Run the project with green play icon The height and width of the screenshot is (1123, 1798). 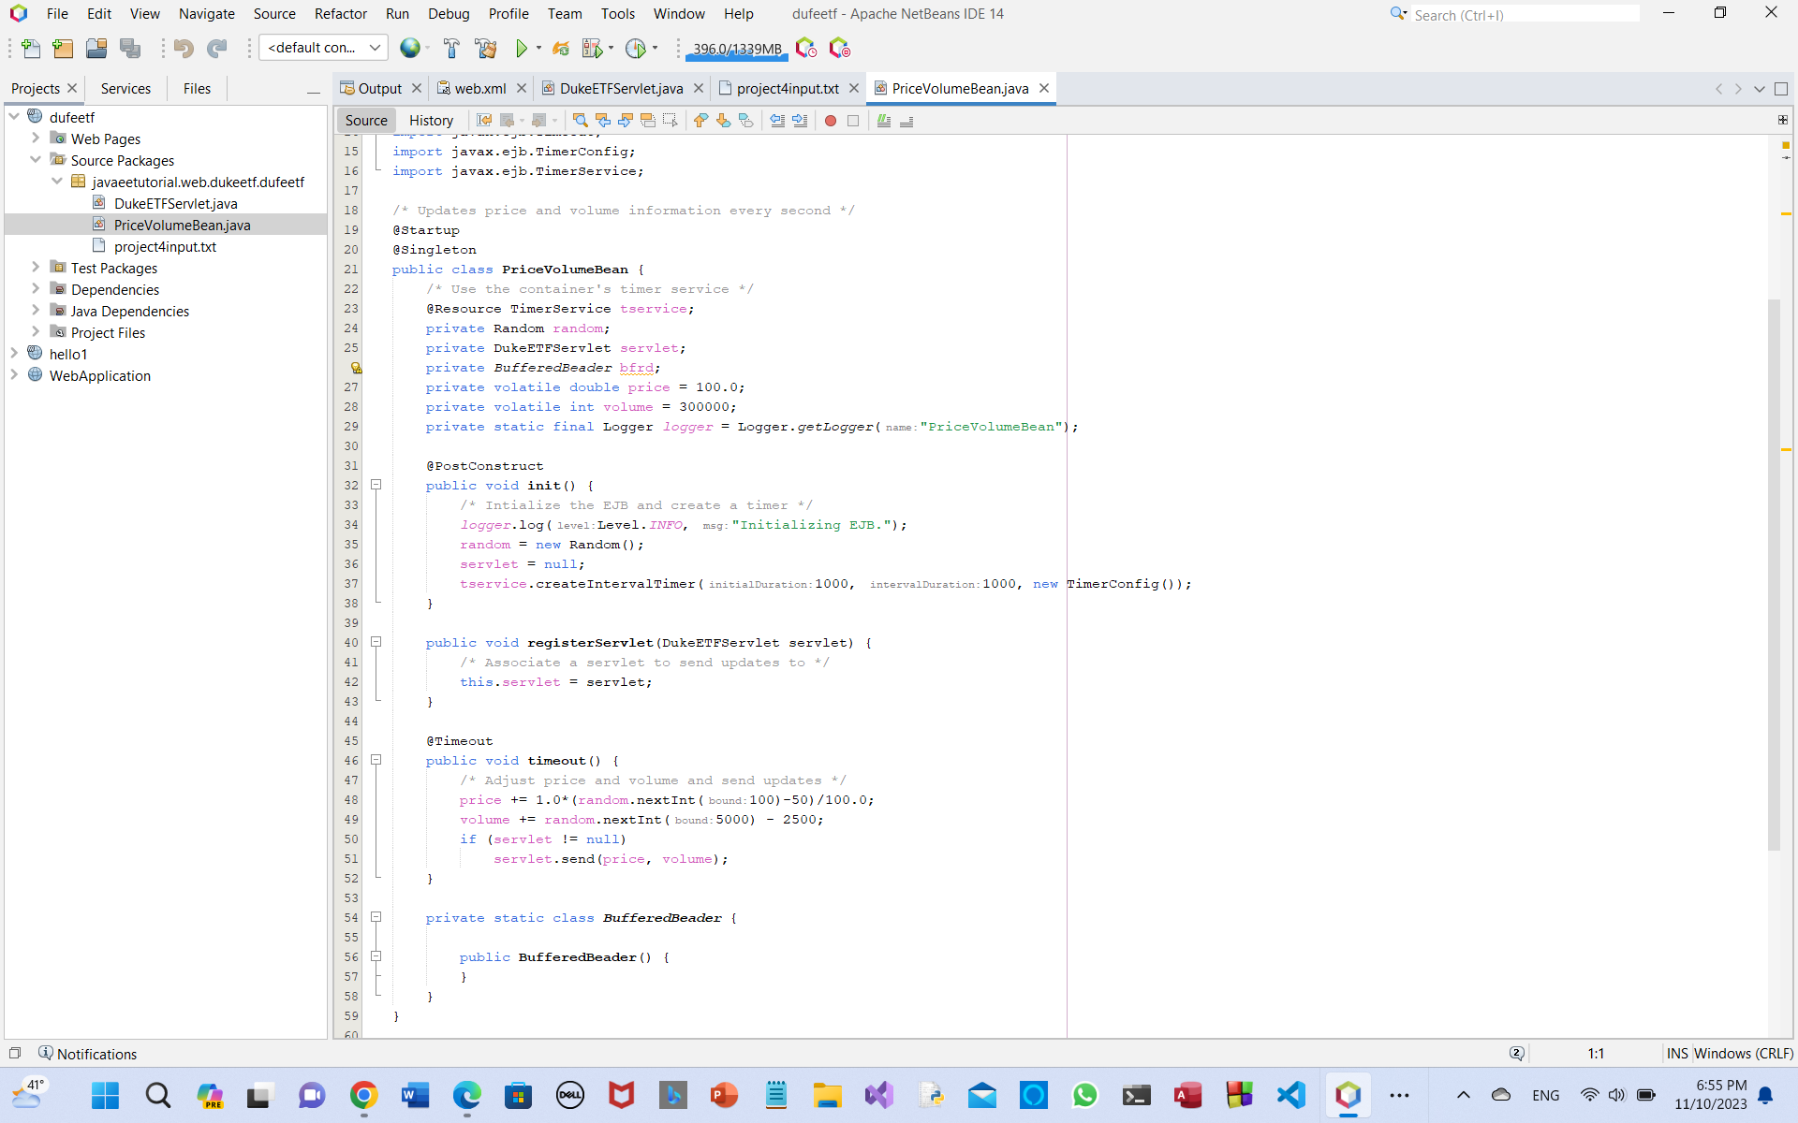[x=522, y=49]
